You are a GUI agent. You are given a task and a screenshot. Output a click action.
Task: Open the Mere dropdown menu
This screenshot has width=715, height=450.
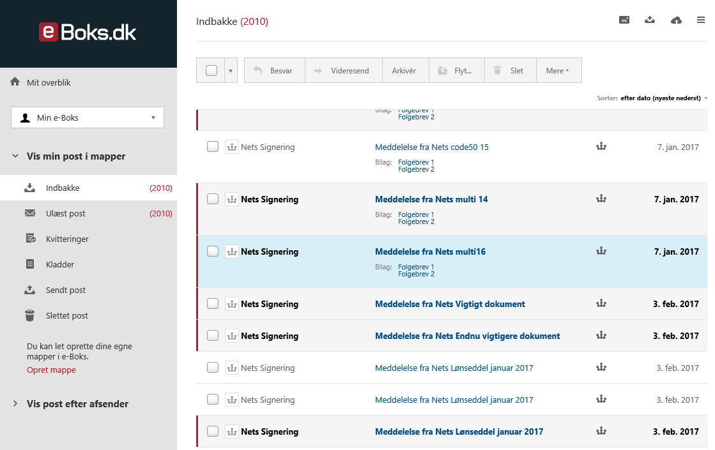[x=558, y=71]
